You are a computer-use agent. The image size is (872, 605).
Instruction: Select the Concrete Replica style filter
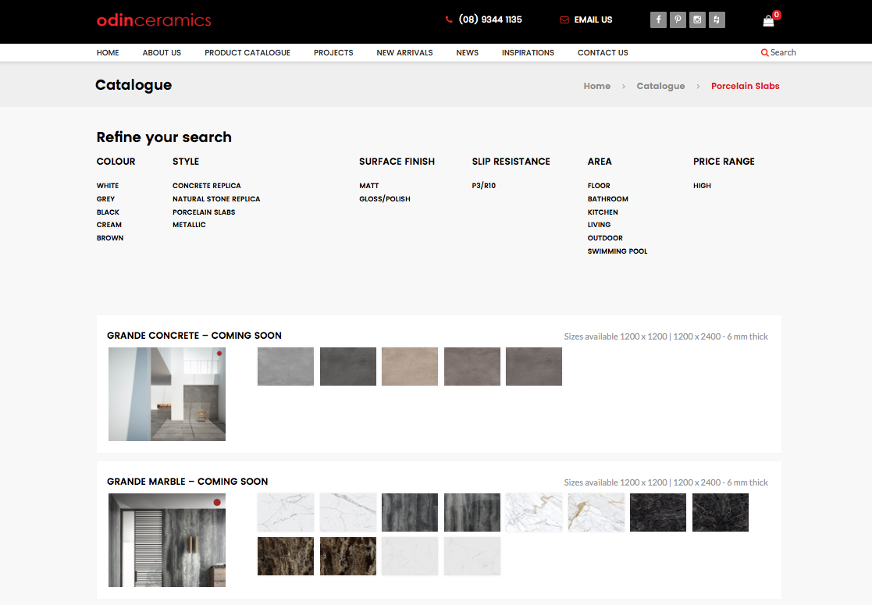pyautogui.click(x=206, y=186)
